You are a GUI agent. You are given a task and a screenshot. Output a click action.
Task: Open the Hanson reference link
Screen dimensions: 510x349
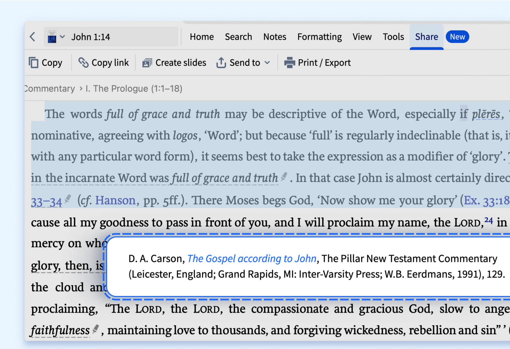[115, 200]
